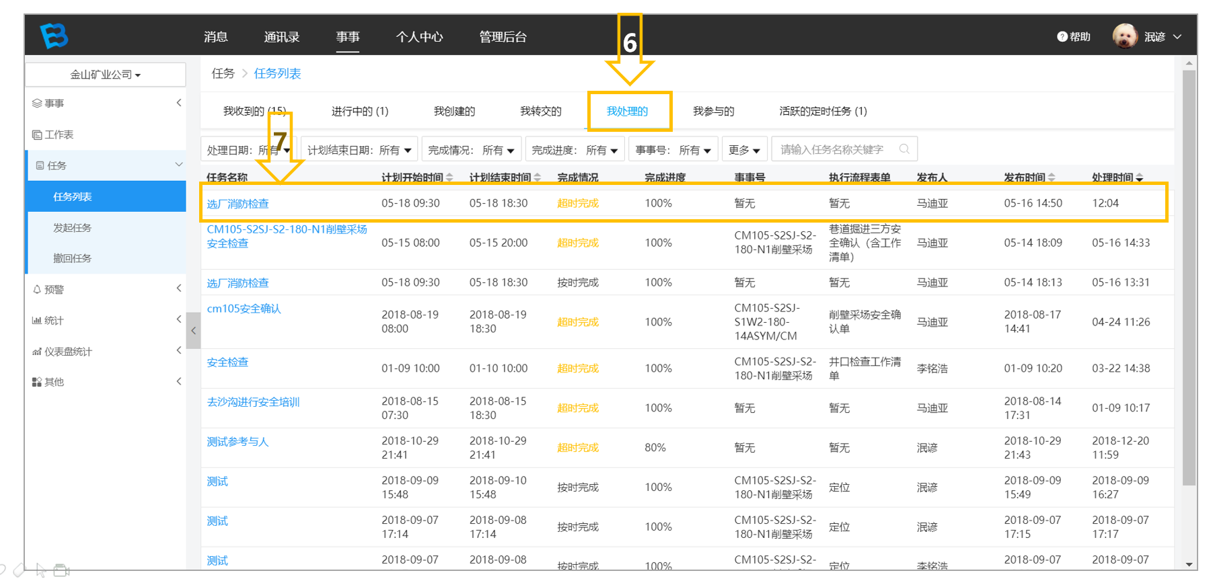Screen dimensions: 1213x579
Task: Open 更多 filter dropdown
Action: click(744, 150)
